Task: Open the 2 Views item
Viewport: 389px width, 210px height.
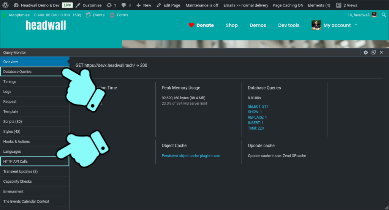Action: [346, 5]
